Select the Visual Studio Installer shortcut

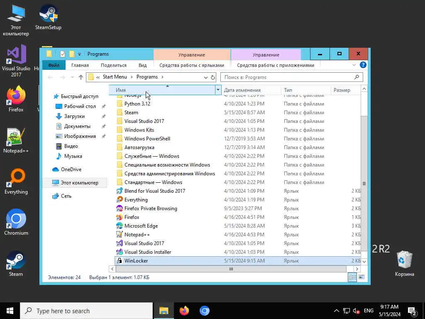click(x=144, y=252)
